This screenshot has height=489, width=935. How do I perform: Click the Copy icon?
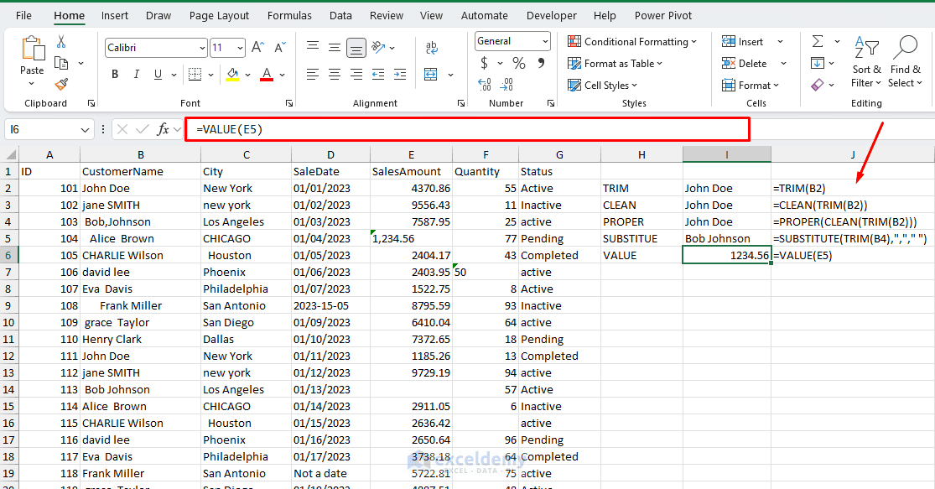[x=61, y=63]
